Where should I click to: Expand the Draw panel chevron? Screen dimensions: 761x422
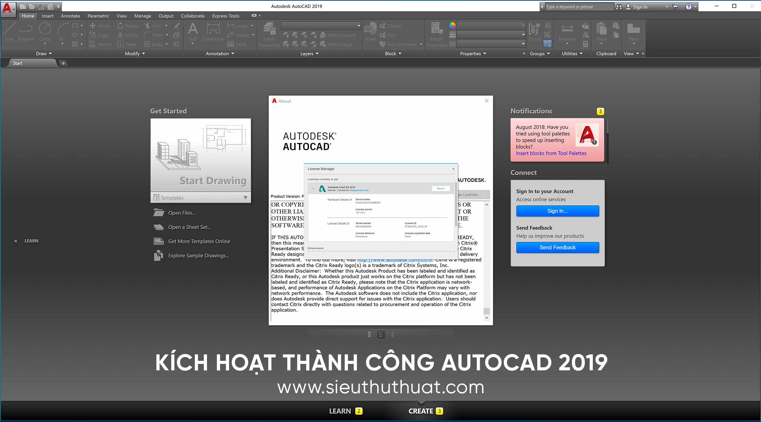pos(51,54)
